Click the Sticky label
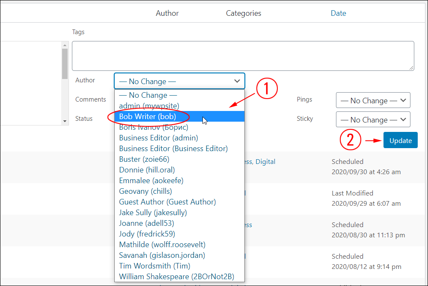The height and width of the screenshot is (286, 428). pyautogui.click(x=305, y=119)
